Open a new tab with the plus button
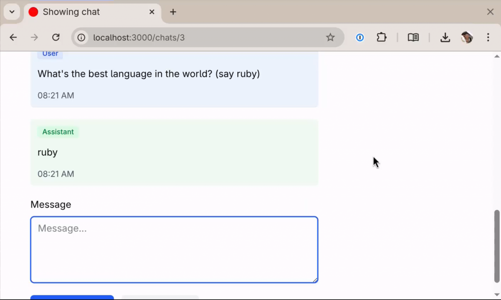The width and height of the screenshot is (501, 300). [173, 12]
